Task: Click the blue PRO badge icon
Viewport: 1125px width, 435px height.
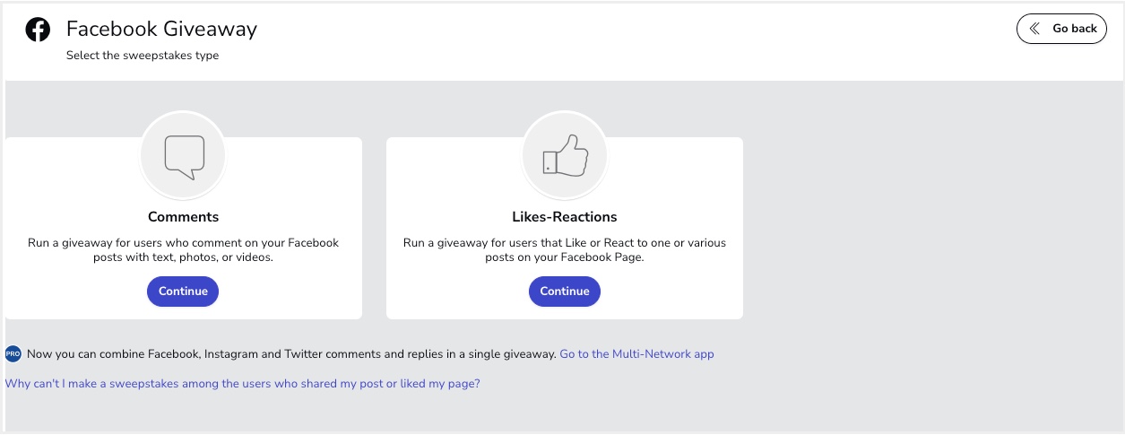Action: (13, 354)
